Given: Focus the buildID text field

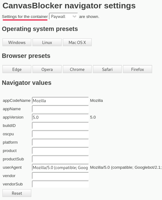Looking at the screenshot, I should point(60,126).
